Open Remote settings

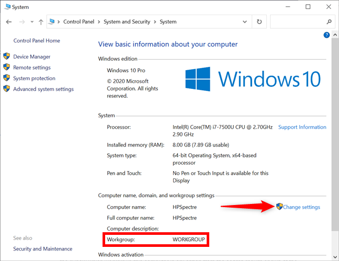(32, 67)
